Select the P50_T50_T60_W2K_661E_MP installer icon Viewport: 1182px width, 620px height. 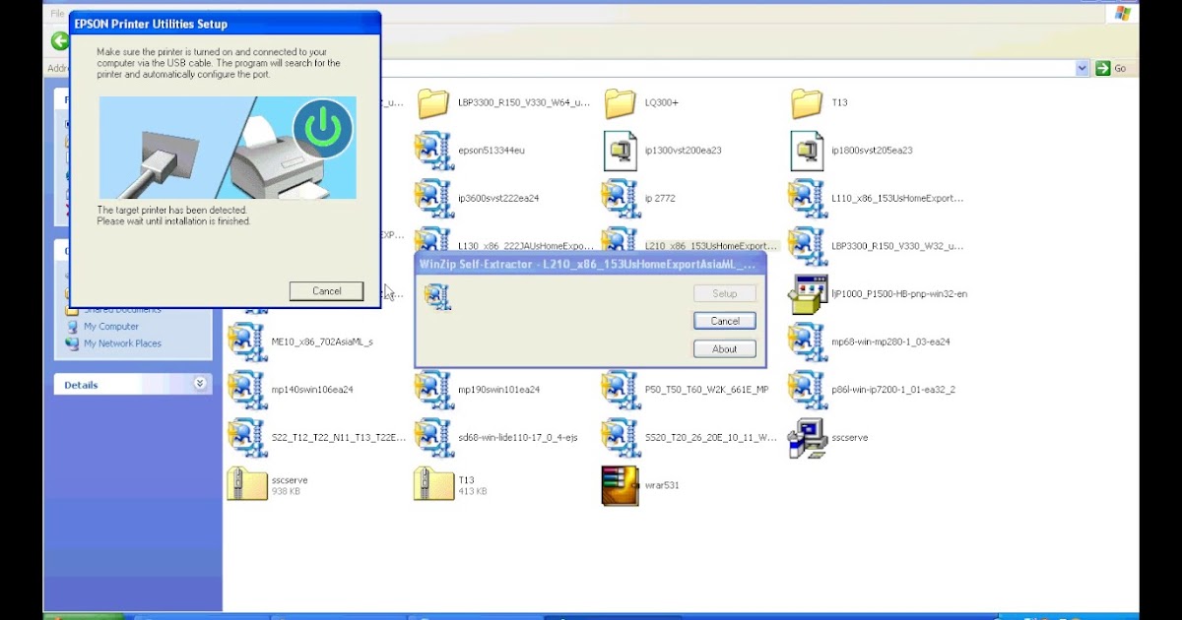pyautogui.click(x=620, y=389)
